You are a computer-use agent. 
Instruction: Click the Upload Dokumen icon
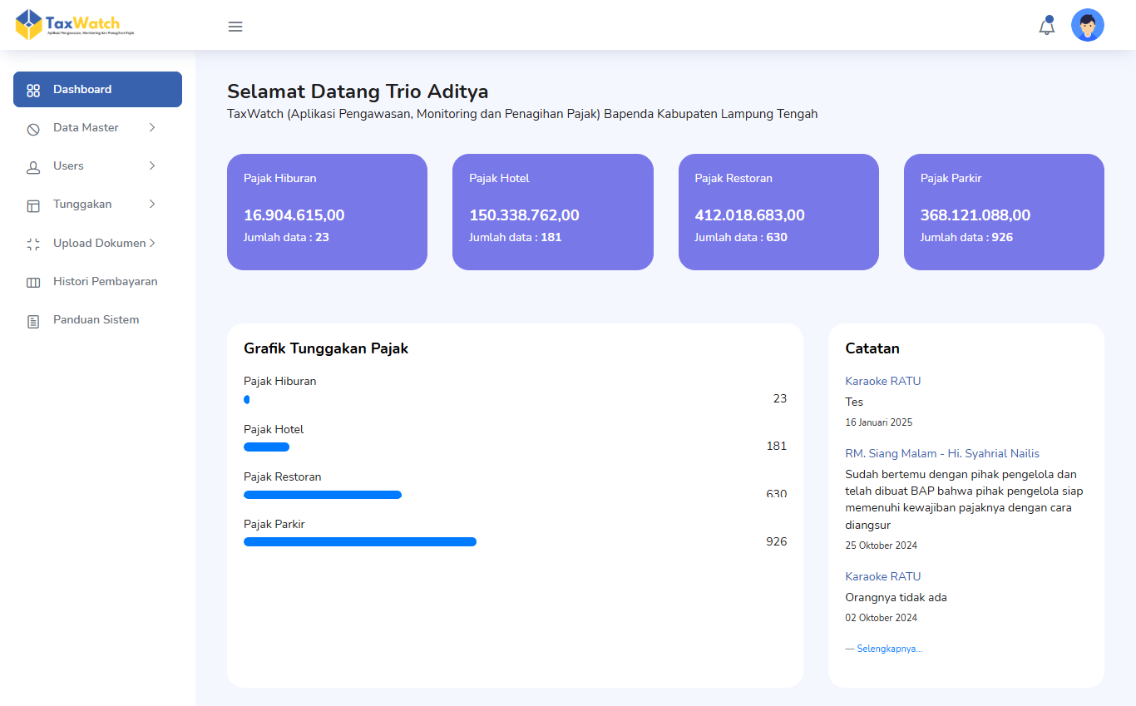pos(33,244)
